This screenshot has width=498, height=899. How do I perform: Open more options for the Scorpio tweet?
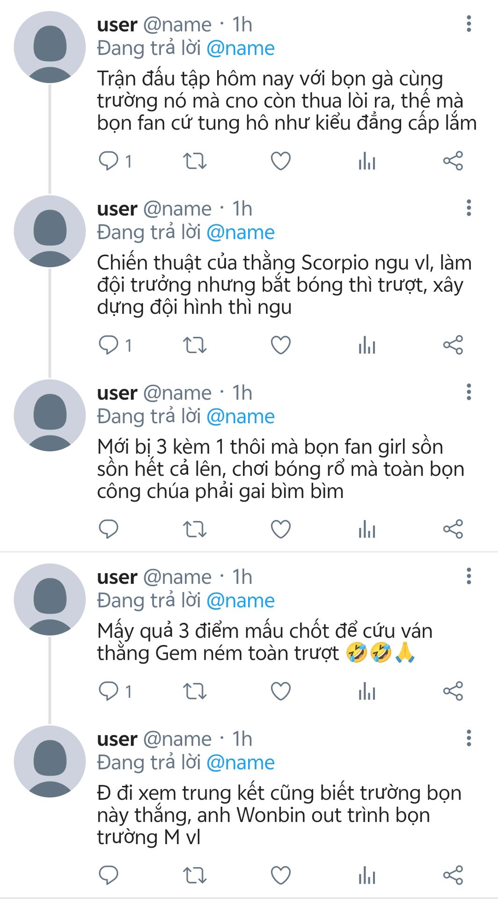click(x=469, y=208)
